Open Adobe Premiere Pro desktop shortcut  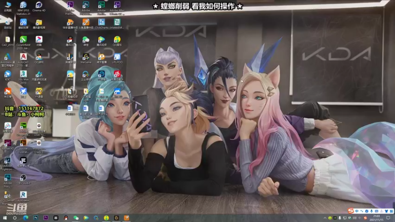(x=70, y=8)
